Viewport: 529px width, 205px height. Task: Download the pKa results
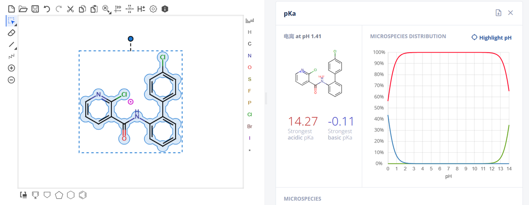pos(498,13)
